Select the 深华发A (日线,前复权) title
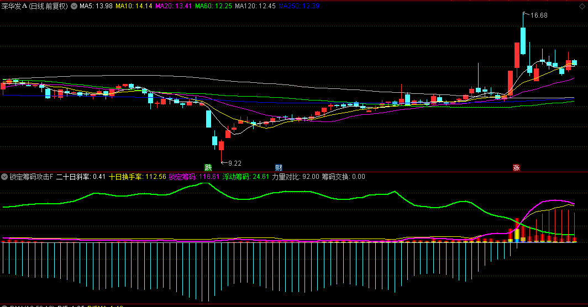Screen dimensions: 588x307 34,6
